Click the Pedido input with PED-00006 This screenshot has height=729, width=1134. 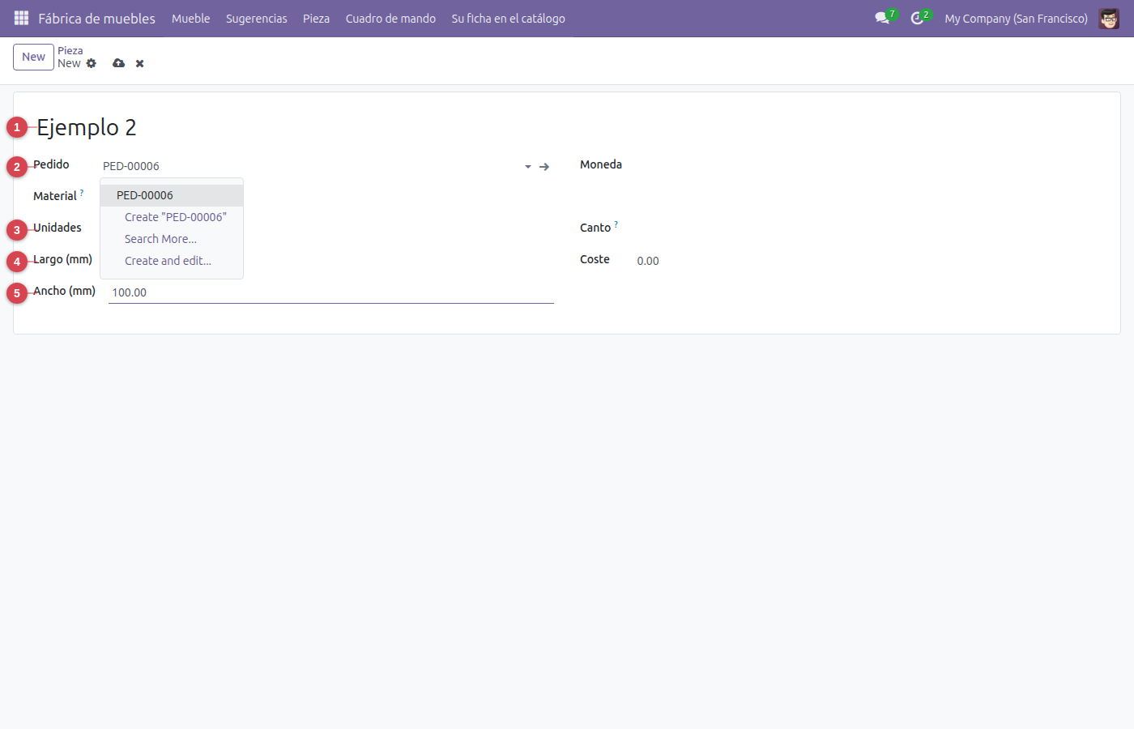[x=311, y=166]
